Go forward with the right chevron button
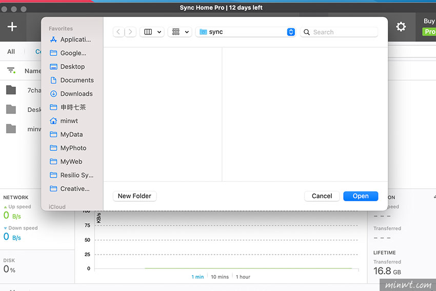Viewport: 436px width, 291px height. [130, 32]
